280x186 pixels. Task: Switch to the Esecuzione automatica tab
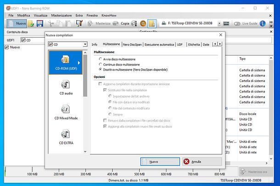(x=159, y=44)
